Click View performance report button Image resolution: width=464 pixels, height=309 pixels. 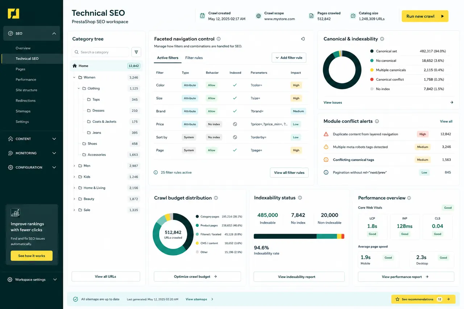(406, 277)
